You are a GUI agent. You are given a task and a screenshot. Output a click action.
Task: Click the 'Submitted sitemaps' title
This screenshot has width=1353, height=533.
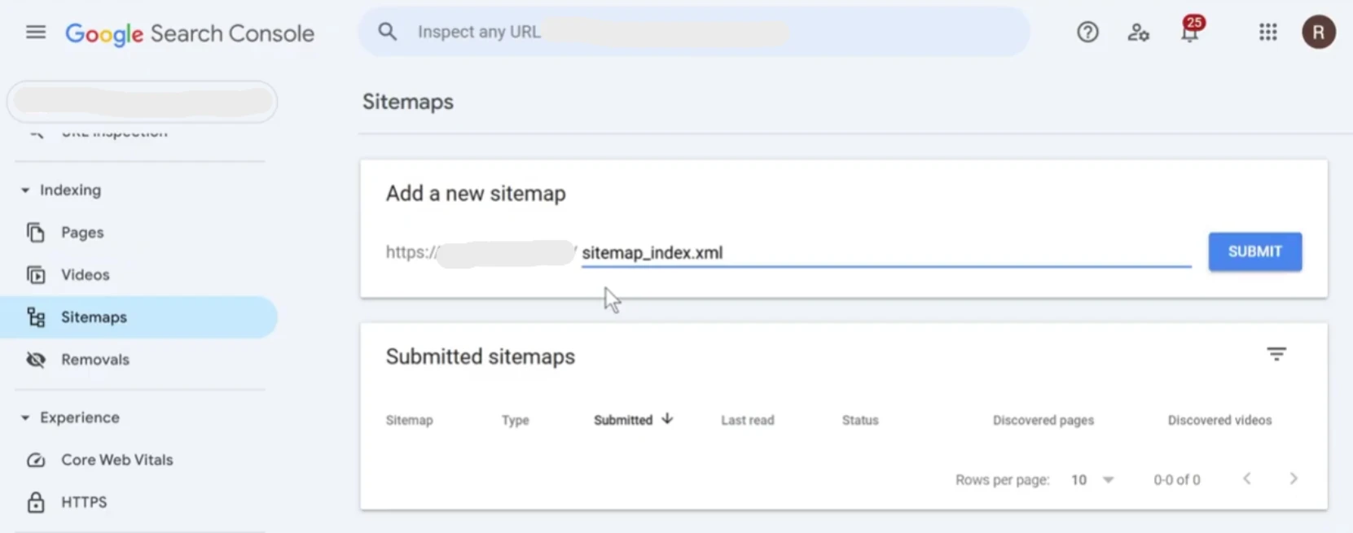(481, 357)
